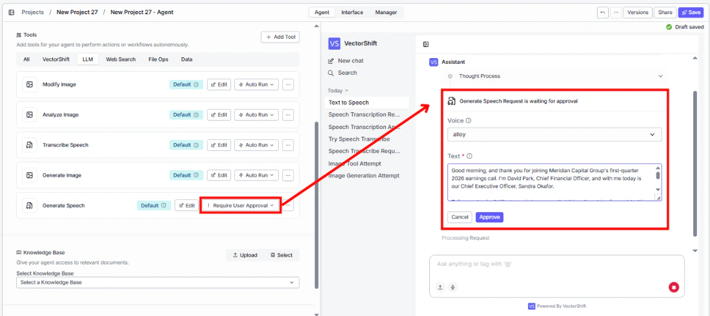Click info icon on Generate Speech Default badge
This screenshot has width=710, height=316.
[163, 206]
